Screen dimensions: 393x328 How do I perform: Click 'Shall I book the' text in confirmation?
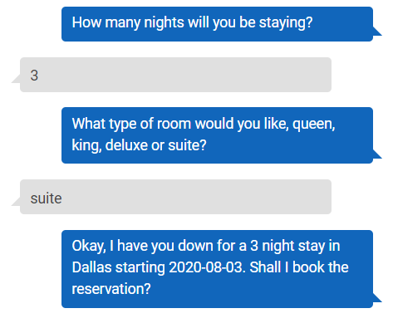[x=299, y=267]
